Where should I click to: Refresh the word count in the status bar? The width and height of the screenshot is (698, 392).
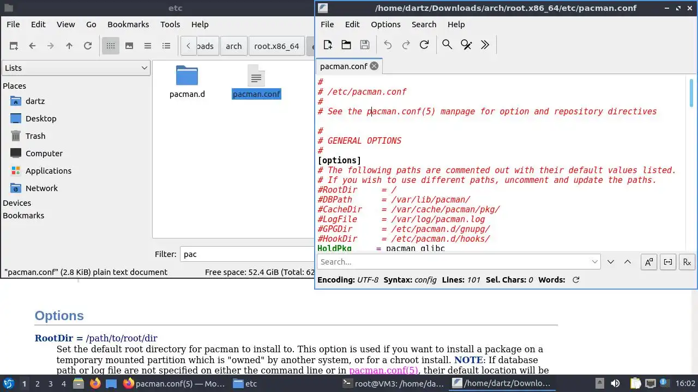pyautogui.click(x=576, y=280)
